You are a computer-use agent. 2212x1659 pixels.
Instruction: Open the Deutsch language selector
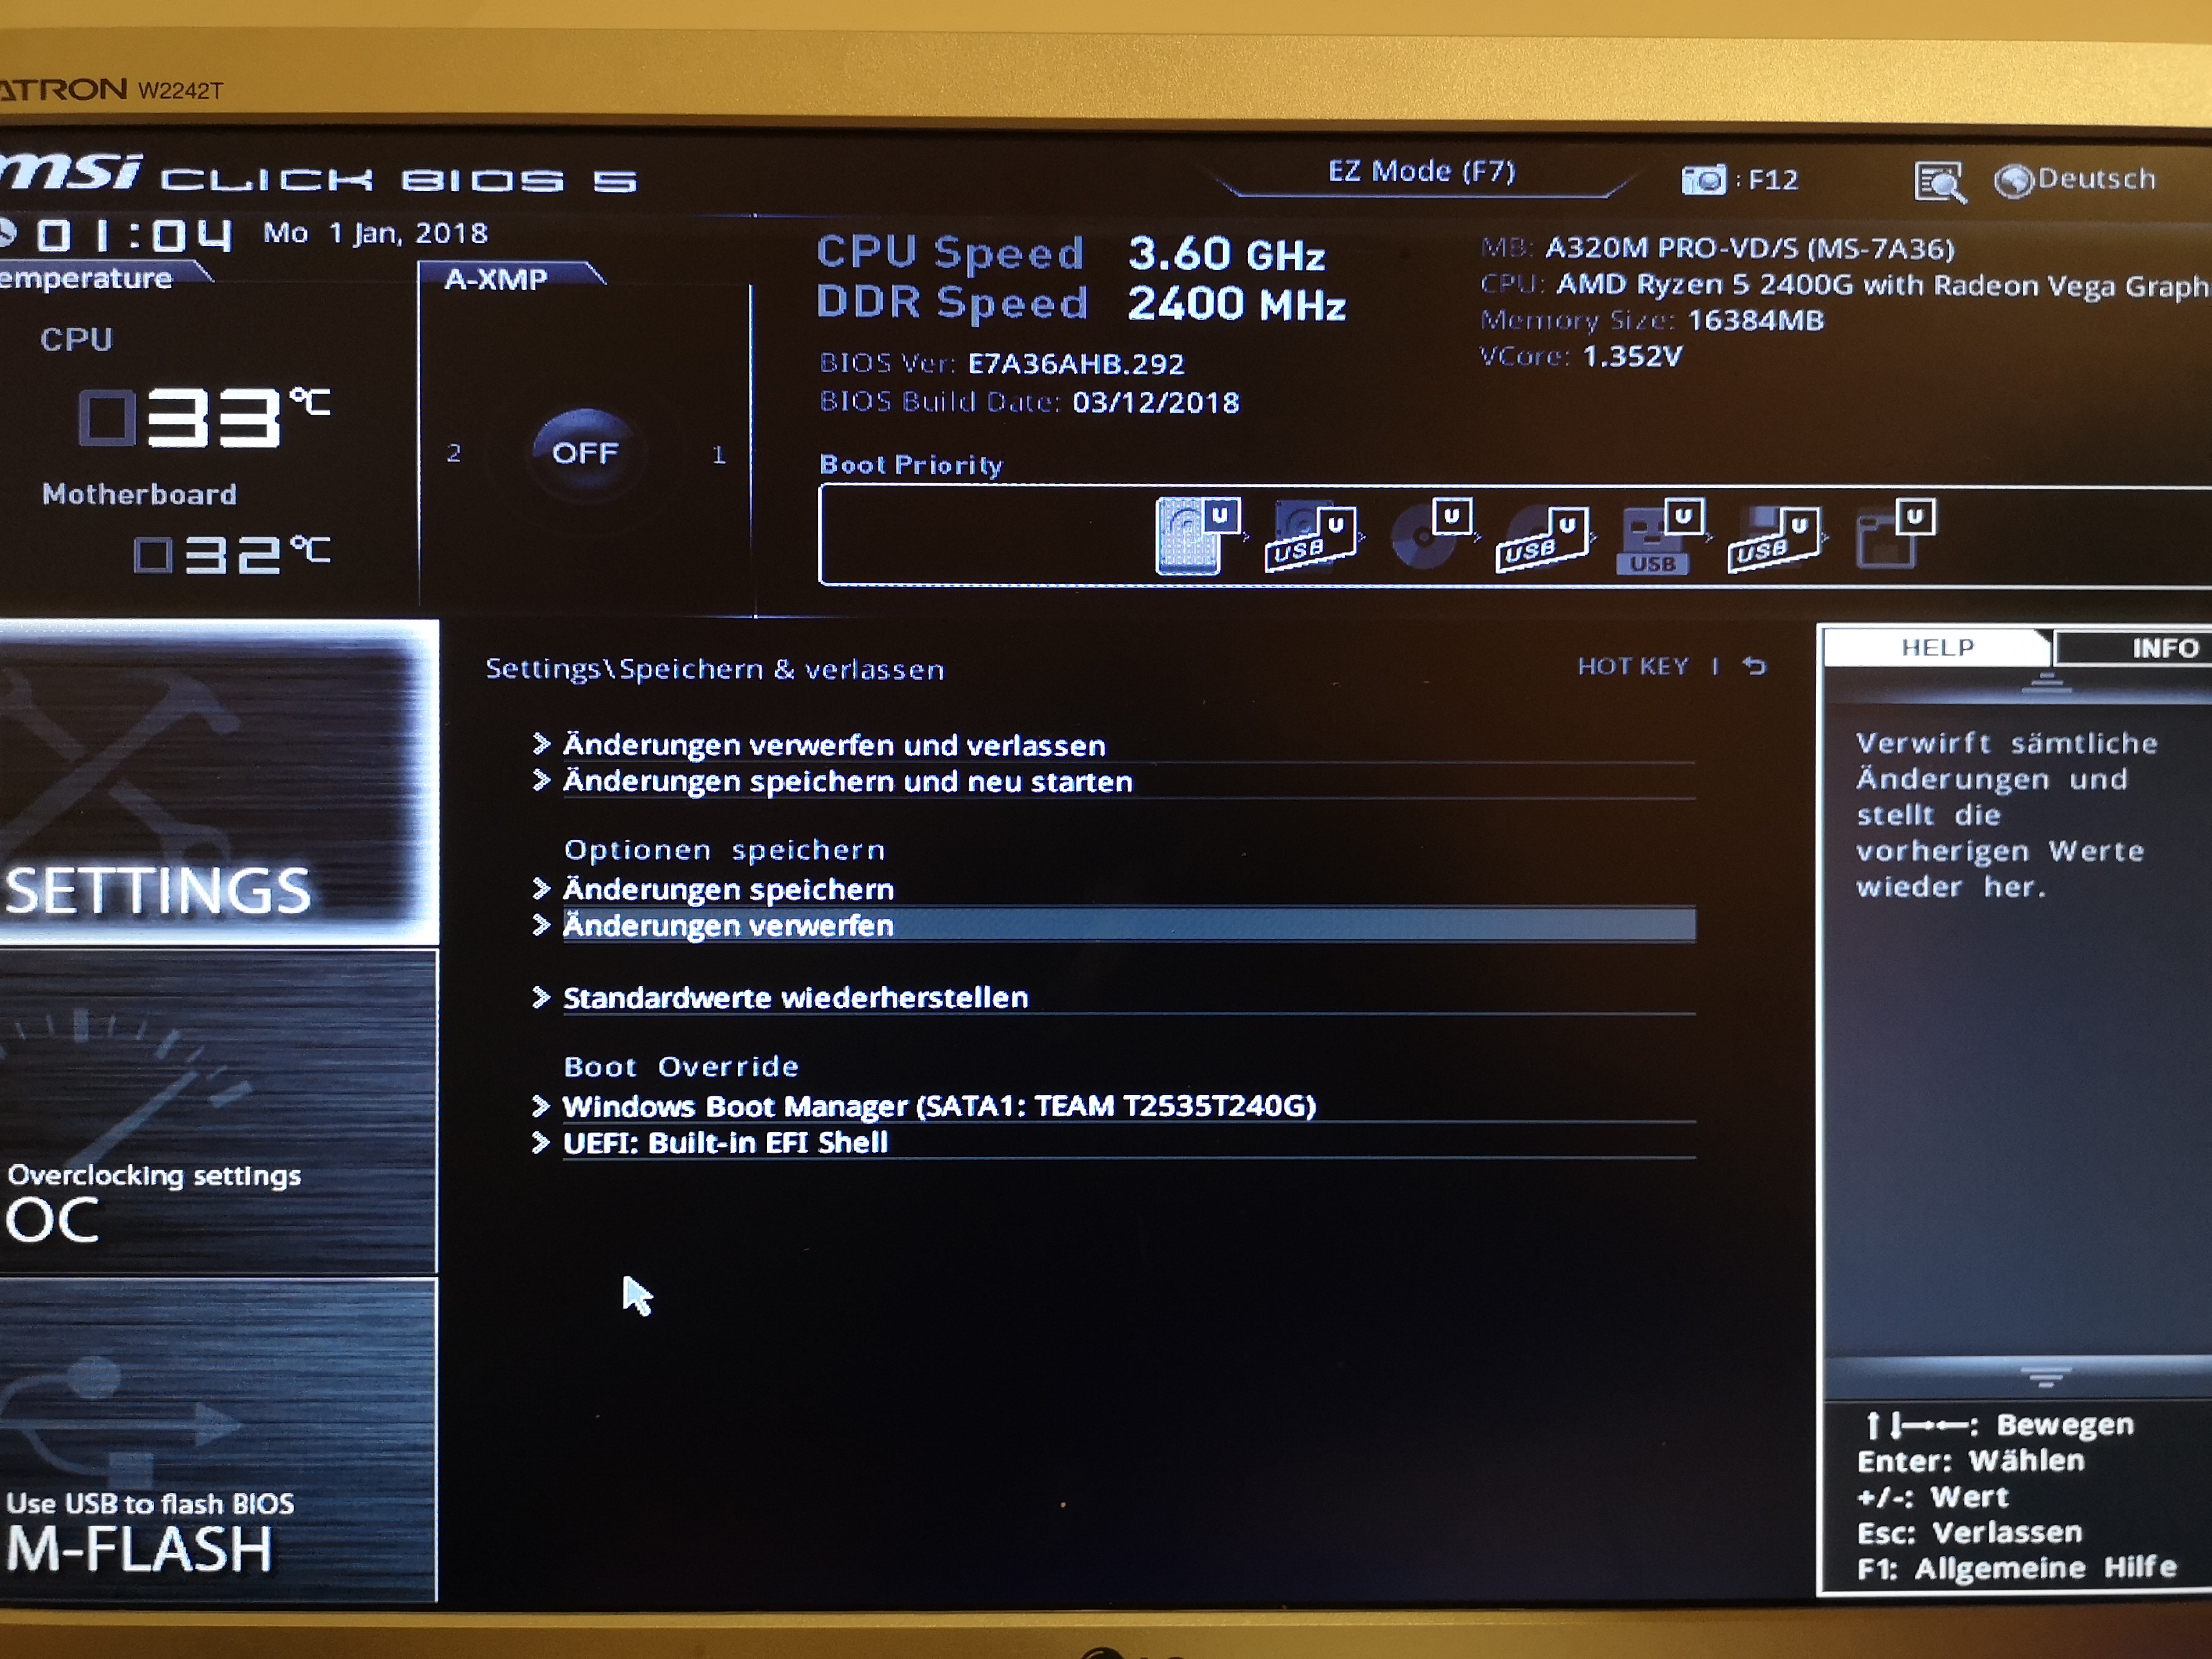coord(2076,180)
